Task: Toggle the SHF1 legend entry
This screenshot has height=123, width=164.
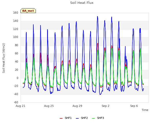Action: (66, 118)
